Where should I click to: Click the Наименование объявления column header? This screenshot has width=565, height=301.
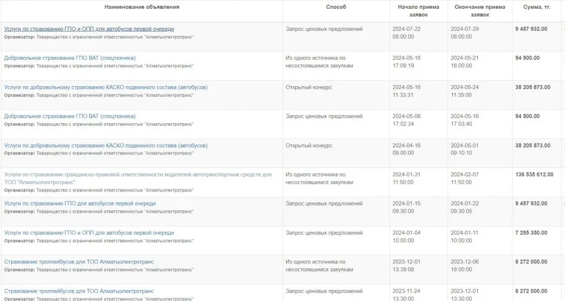pos(142,7)
